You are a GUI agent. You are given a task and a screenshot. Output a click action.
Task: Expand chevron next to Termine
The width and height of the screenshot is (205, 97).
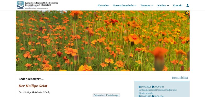pos(152,6)
